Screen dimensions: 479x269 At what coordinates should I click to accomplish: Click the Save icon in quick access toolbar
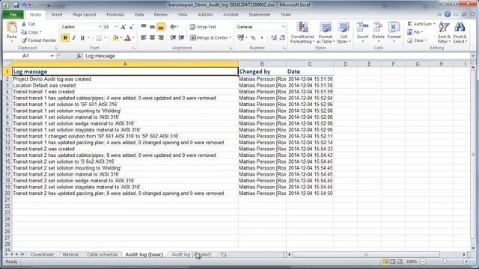point(16,5)
